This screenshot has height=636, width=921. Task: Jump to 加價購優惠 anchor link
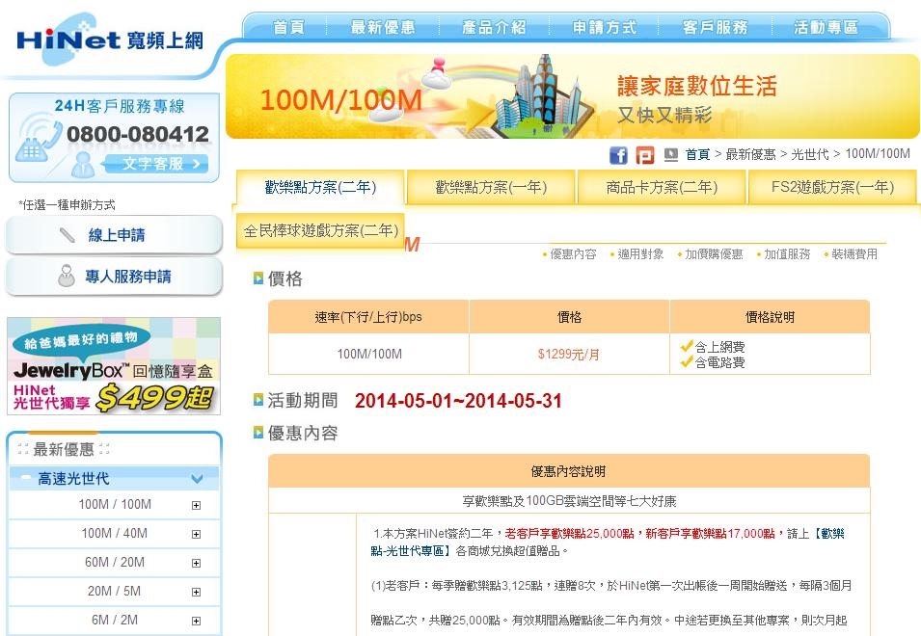pyautogui.click(x=714, y=254)
